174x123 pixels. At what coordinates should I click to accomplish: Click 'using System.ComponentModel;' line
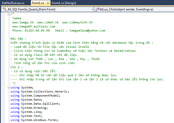coord(35,96)
